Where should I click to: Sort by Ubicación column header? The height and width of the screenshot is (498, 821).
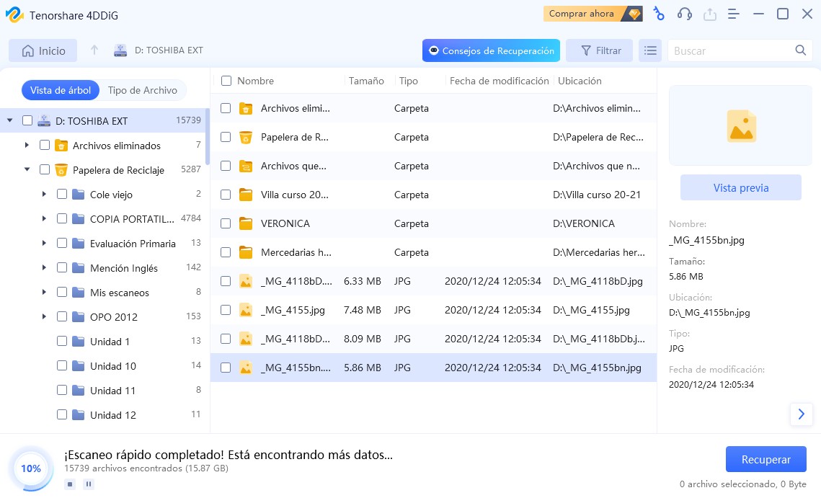pos(580,81)
